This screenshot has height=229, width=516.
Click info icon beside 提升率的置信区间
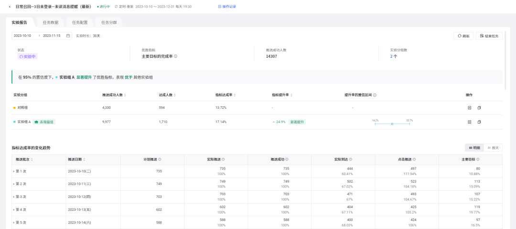coord(375,95)
